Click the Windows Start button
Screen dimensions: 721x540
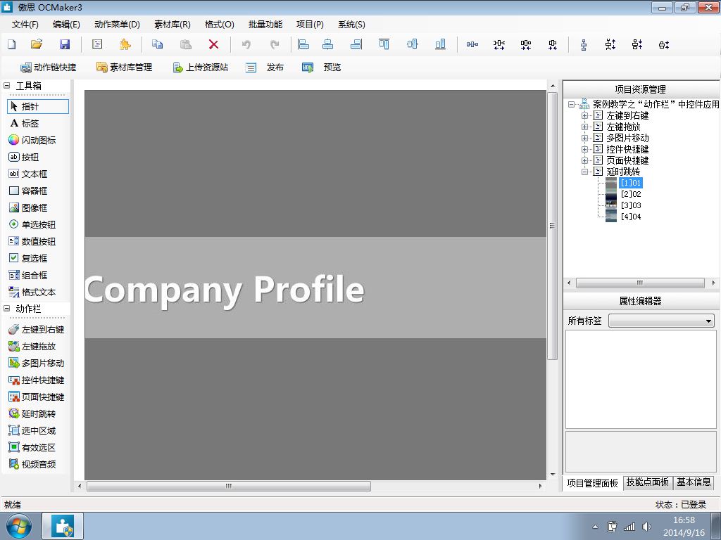click(19, 526)
